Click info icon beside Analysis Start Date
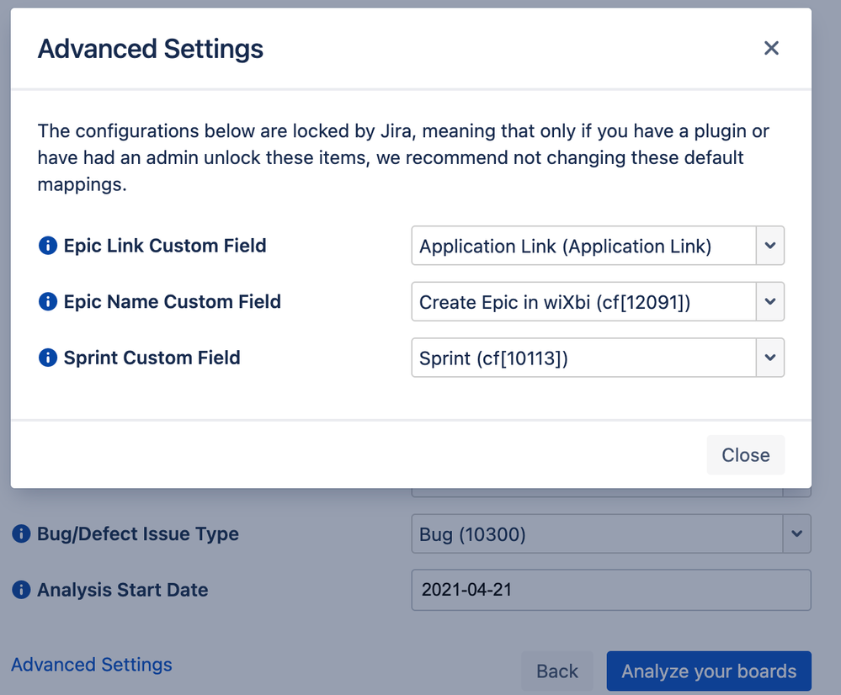841x695 pixels. click(21, 591)
